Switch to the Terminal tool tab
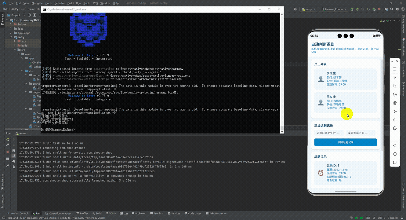 pyautogui.click(x=156, y=213)
